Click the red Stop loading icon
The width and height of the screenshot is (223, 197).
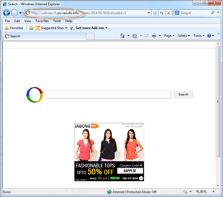point(169,13)
